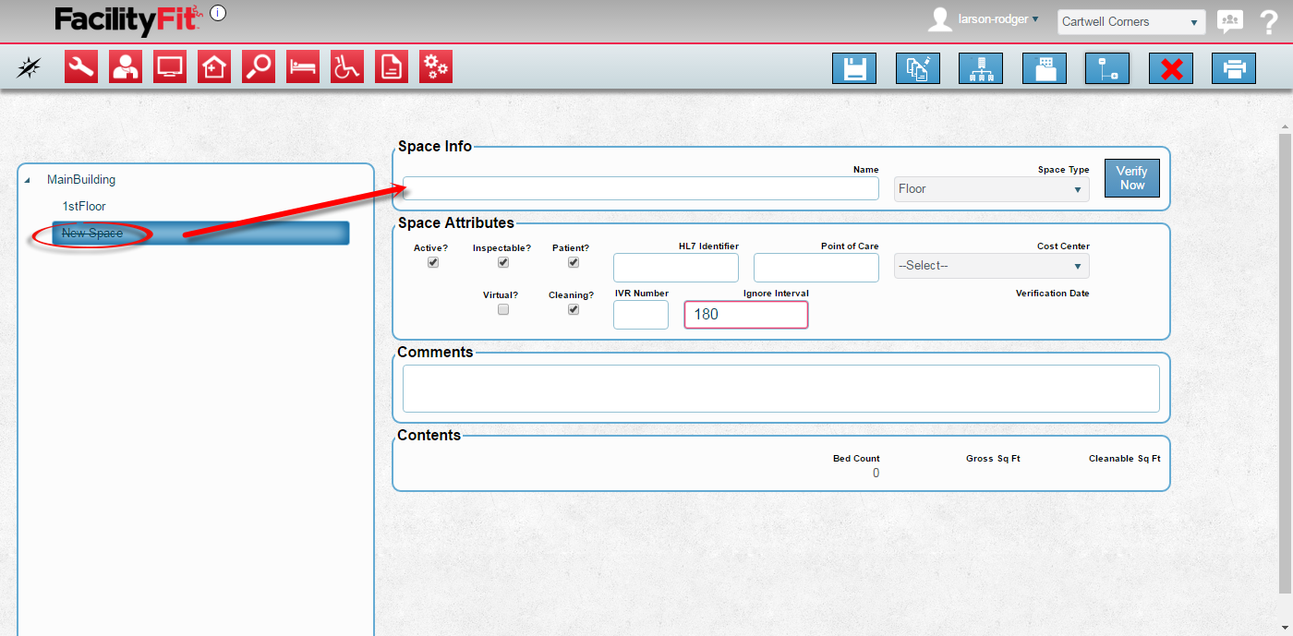Select 1stFloor in the space tree

pyautogui.click(x=84, y=206)
